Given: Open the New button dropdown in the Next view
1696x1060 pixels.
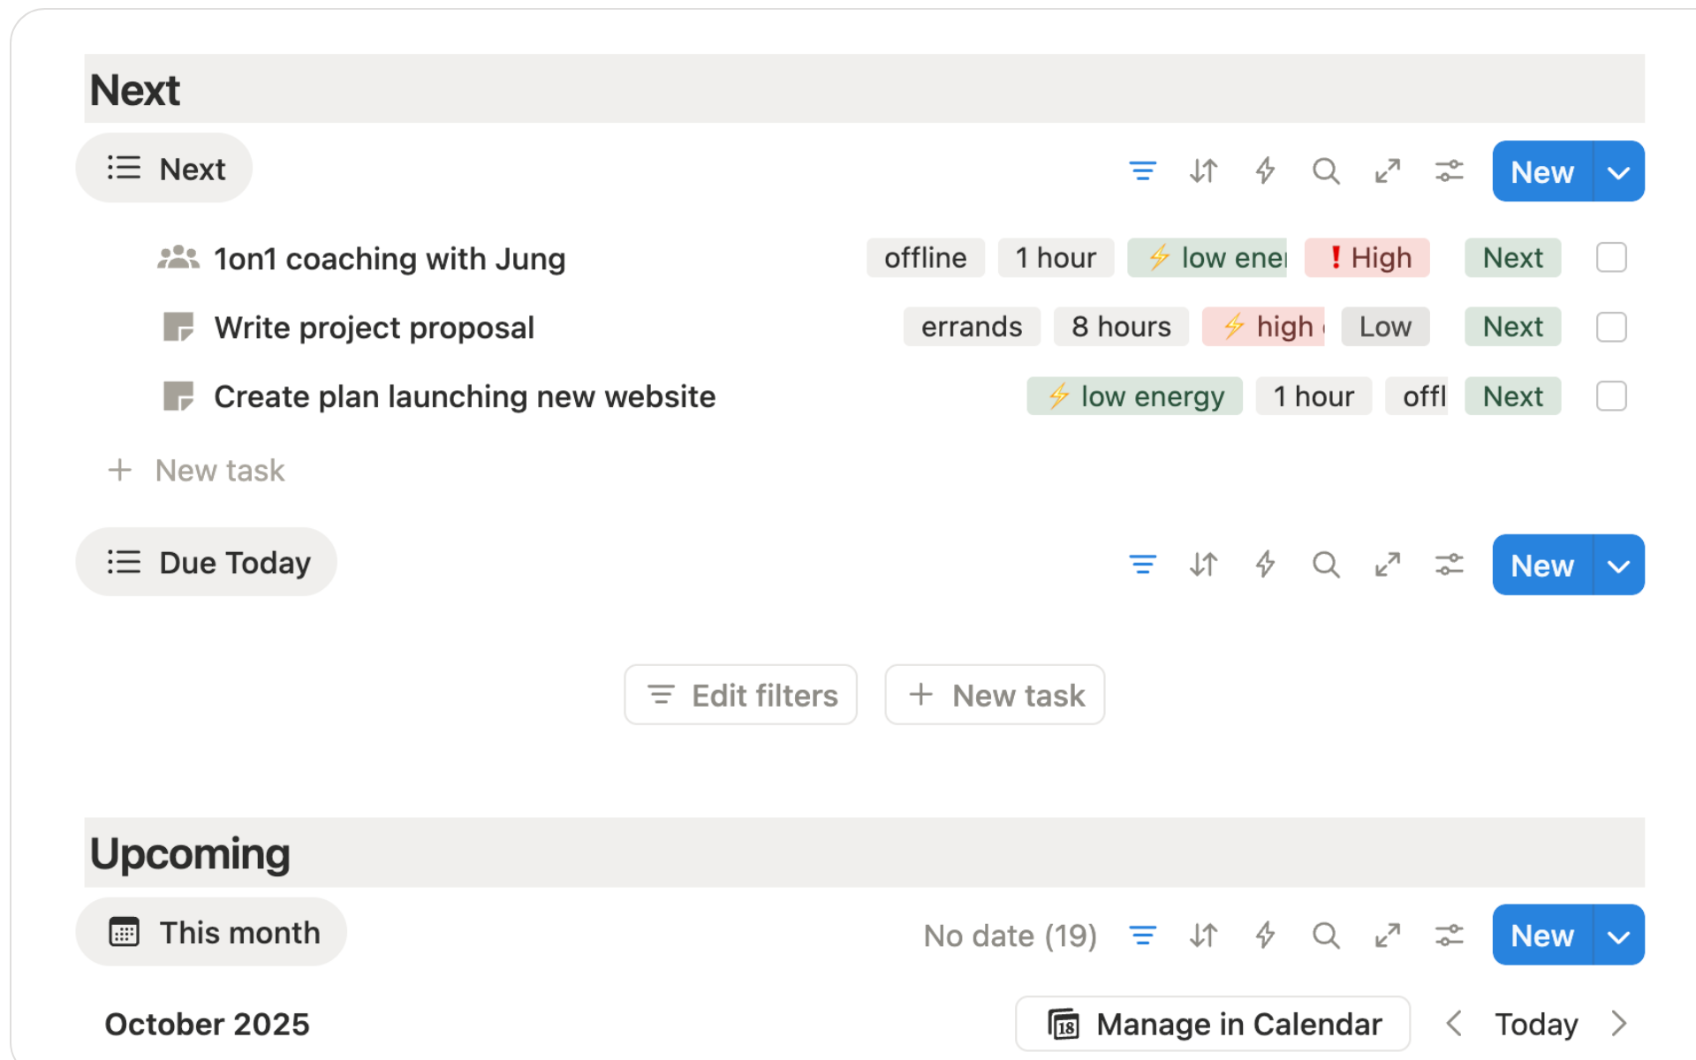Looking at the screenshot, I should click(x=1618, y=171).
